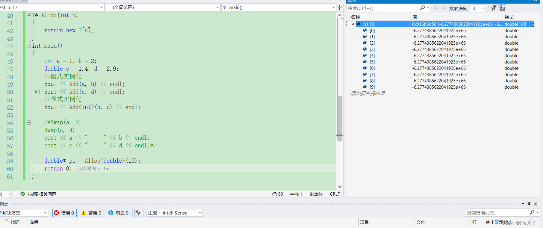Image resolution: width=543 pixels, height=228 pixels.
Task: Click the cube icon of element [4]
Action: point(364,55)
